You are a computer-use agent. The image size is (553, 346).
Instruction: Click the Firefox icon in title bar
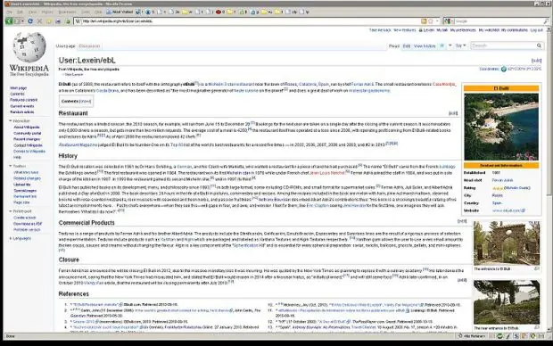tap(7, 4)
